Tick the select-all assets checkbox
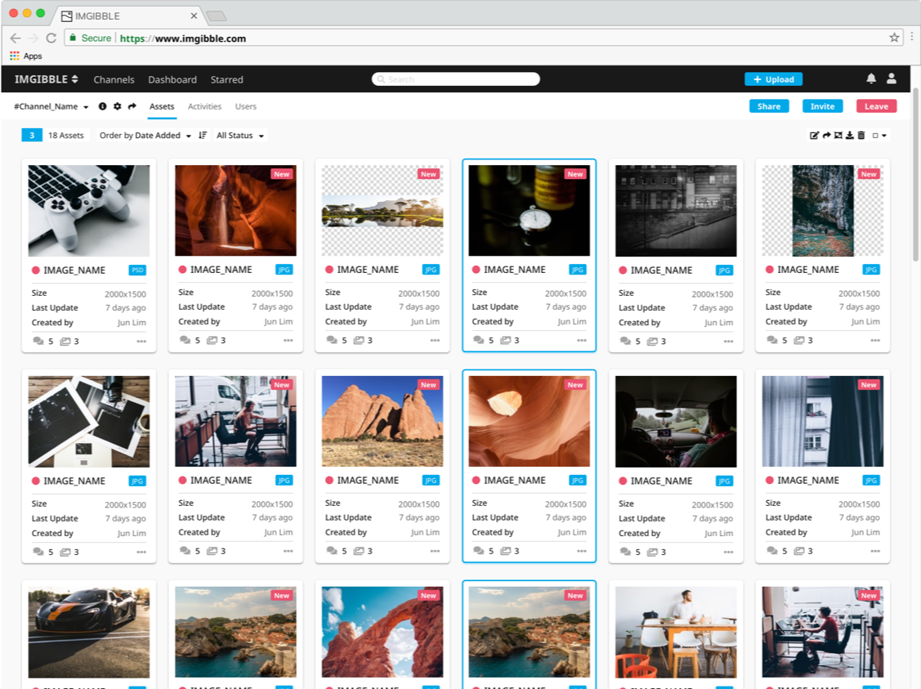Screen dimensions: 921x689 pos(875,136)
